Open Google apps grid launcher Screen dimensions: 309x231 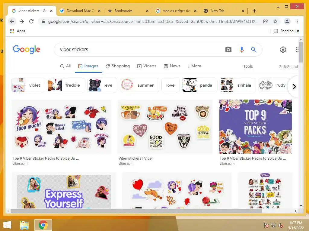(x=297, y=50)
